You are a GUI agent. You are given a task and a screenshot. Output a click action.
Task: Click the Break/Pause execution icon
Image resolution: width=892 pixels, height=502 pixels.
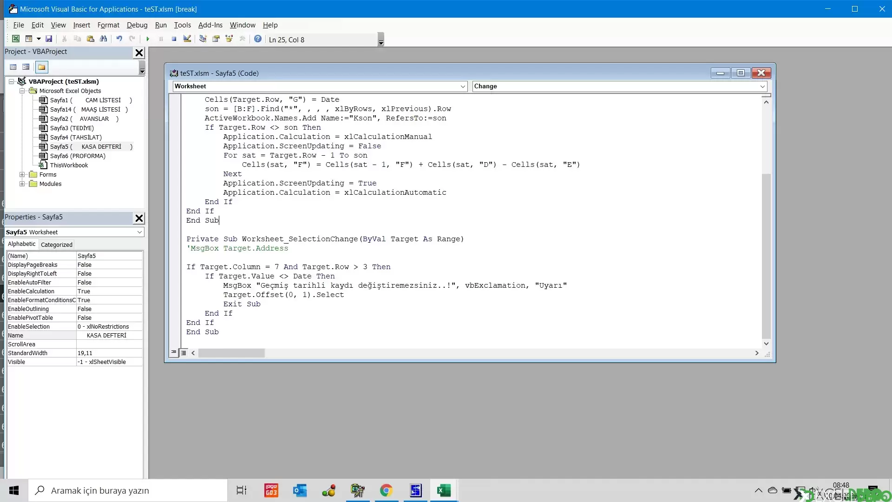pyautogui.click(x=160, y=39)
